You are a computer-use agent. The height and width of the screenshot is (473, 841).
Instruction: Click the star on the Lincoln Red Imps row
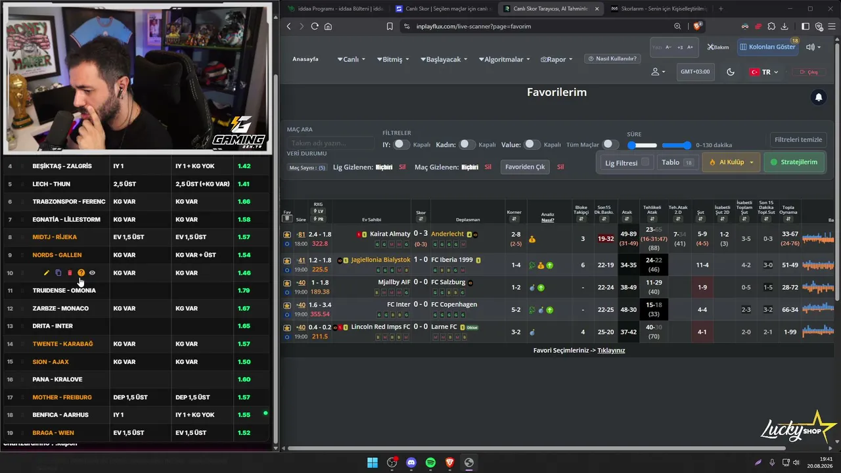(287, 327)
